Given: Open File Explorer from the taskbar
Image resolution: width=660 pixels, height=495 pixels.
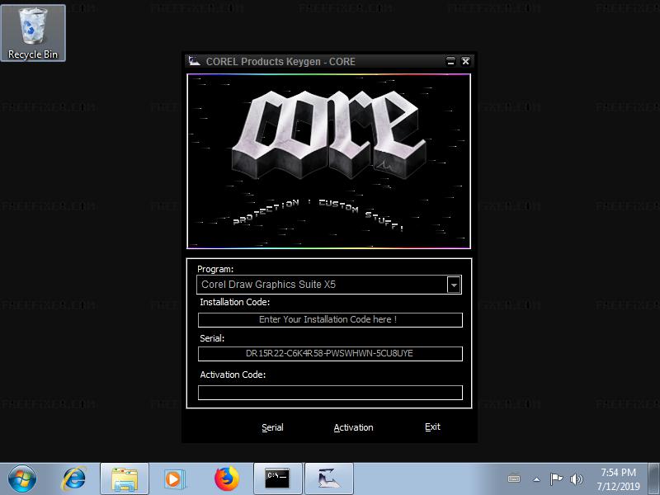Looking at the screenshot, I should pos(125,478).
